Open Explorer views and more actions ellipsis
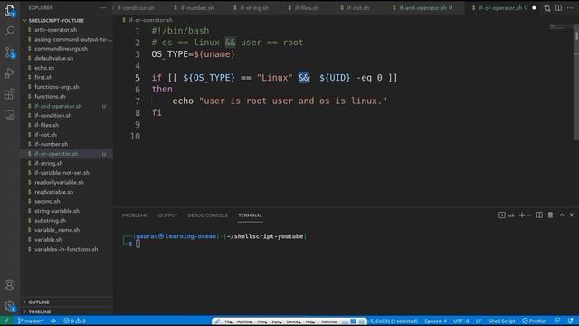Screen dimensions: 579x326 click(102, 8)
